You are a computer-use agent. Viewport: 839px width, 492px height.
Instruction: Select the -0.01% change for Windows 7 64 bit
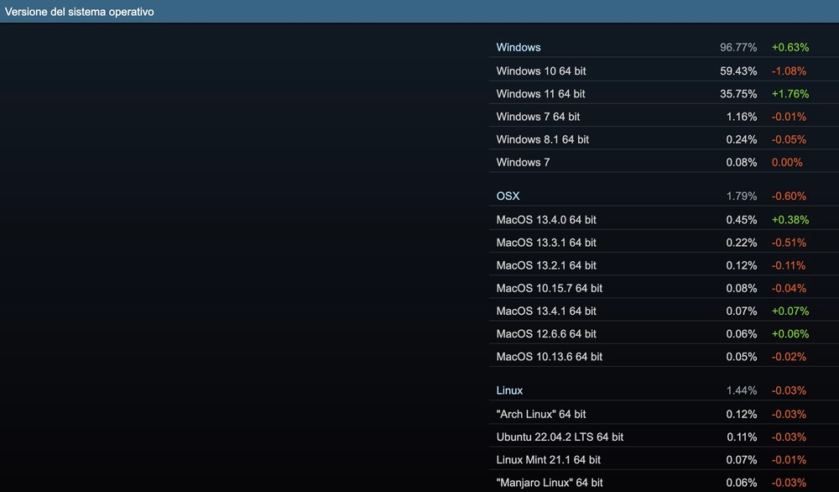coord(789,117)
